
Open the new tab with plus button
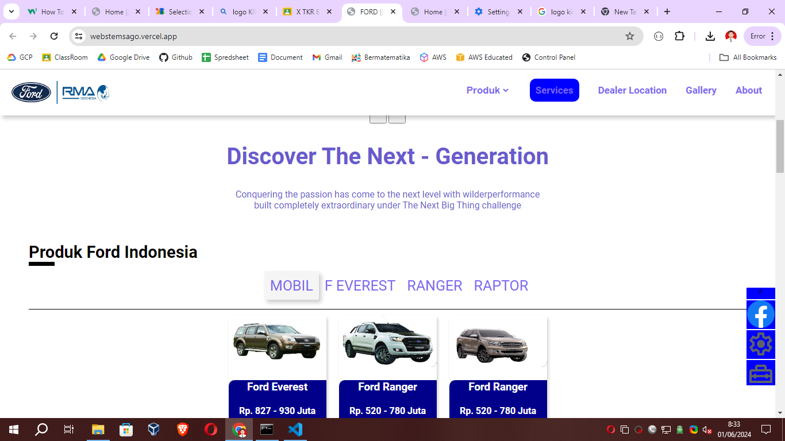pos(667,11)
